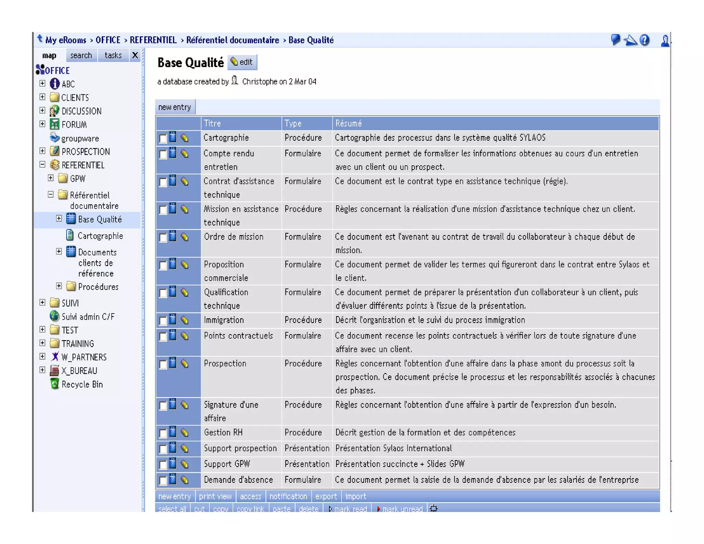704x544 pixels.
Task: Switch to the search tab
Action: pos(81,55)
